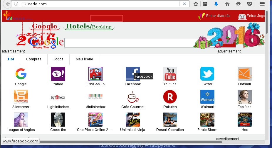Show site information icon in address bar
The image size is (272, 148).
click(x=16, y=4)
